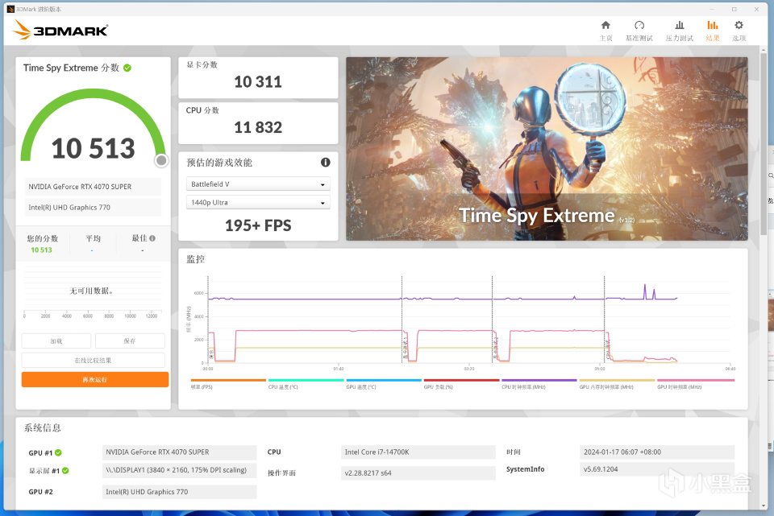774x516 pixels.
Task: Click the GPU #2 field Intel(R) UHD Graphics 770
Action: click(x=180, y=492)
